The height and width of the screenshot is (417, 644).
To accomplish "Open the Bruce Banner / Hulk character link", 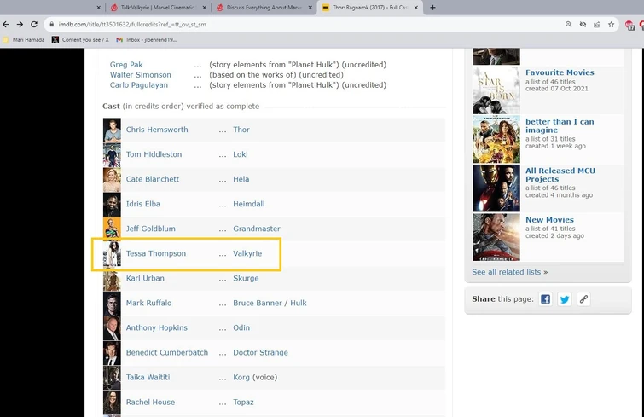I will (x=270, y=303).
